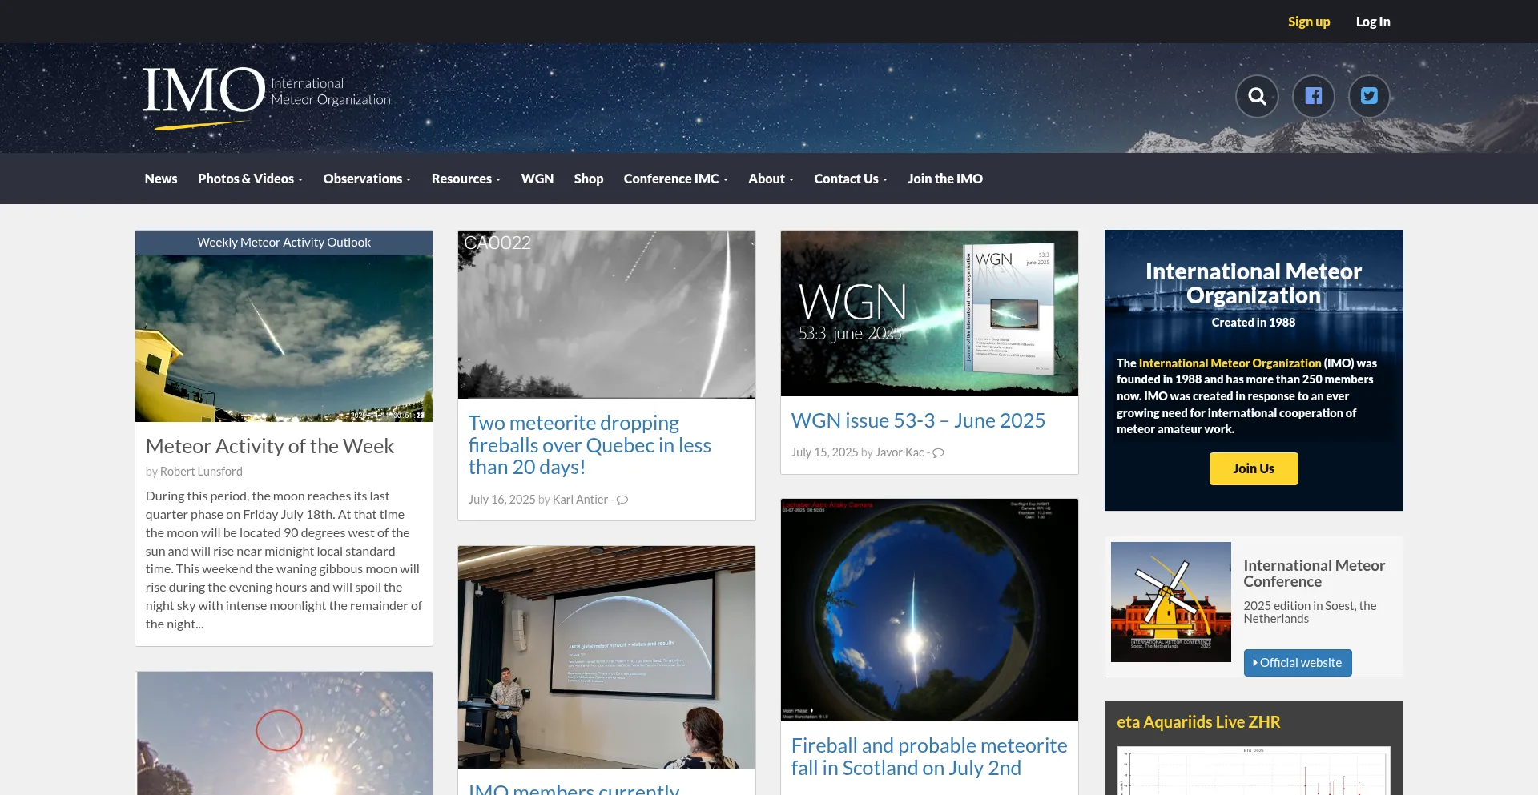Image resolution: width=1538 pixels, height=795 pixels.
Task: Click author name Karl Antier
Action: pyautogui.click(x=580, y=500)
